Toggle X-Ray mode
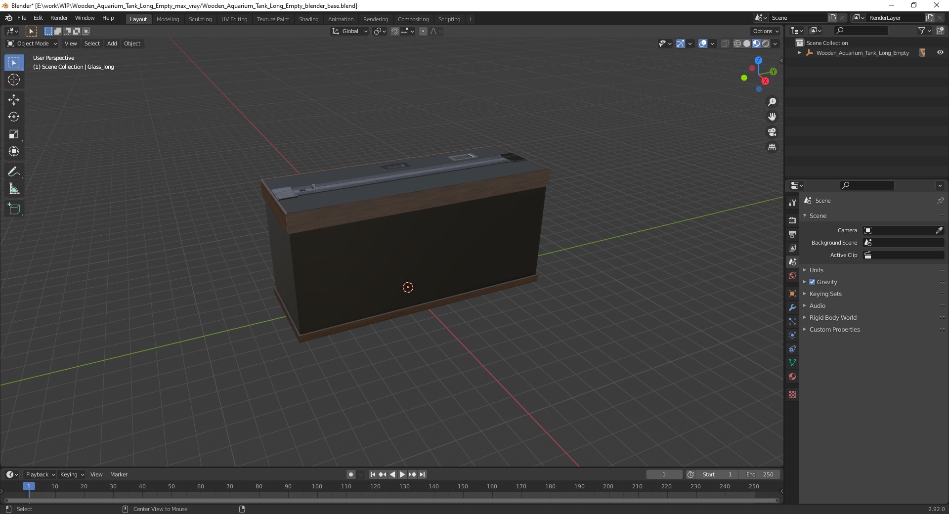949x514 pixels. 725,43
